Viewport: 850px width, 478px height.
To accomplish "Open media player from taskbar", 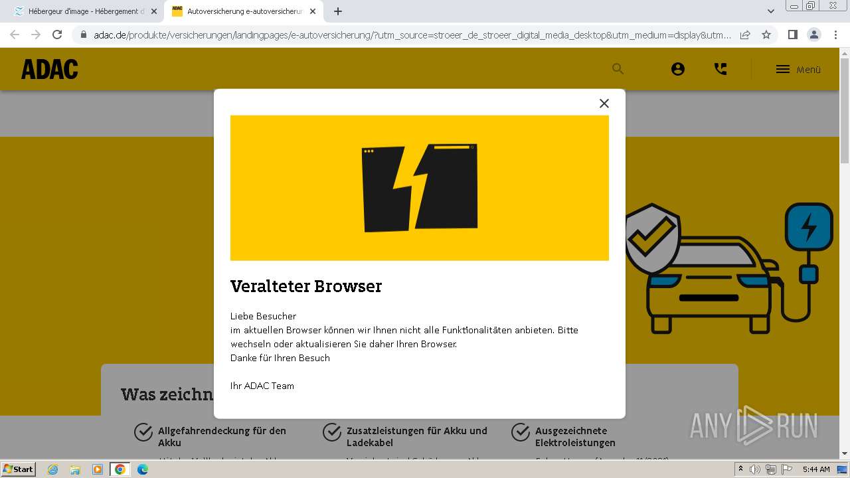I will [x=98, y=469].
